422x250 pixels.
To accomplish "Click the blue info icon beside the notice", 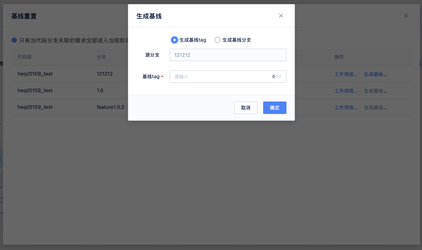I will (x=14, y=40).
